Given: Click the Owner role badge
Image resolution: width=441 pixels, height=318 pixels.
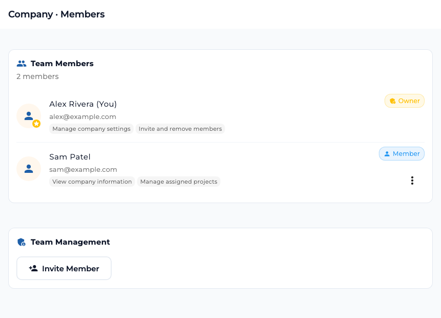Looking at the screenshot, I should click(x=405, y=101).
